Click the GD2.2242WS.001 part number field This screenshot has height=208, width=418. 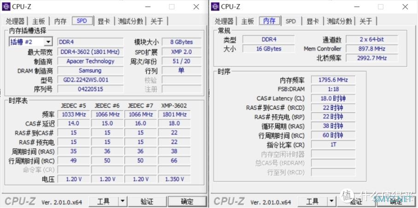(x=90, y=80)
